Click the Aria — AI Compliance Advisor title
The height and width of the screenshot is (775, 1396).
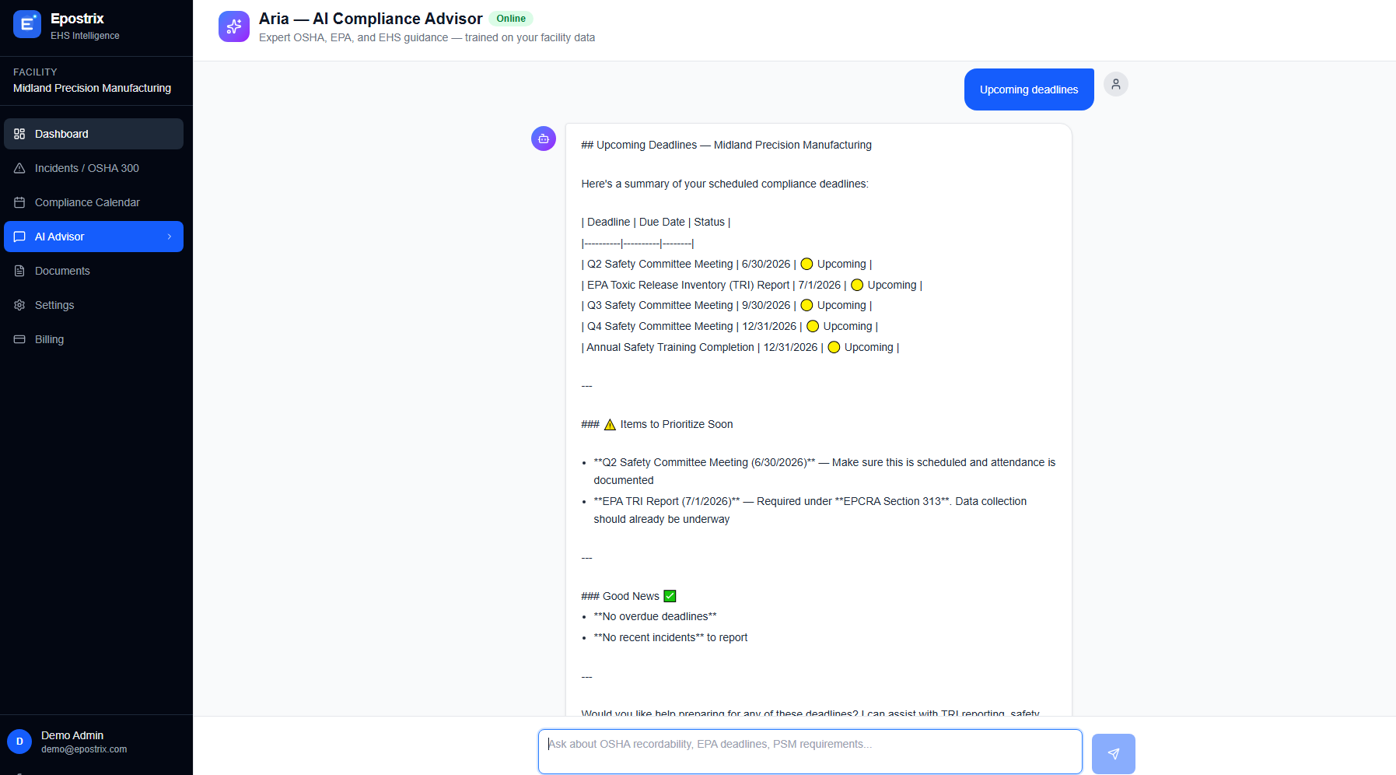coord(370,19)
